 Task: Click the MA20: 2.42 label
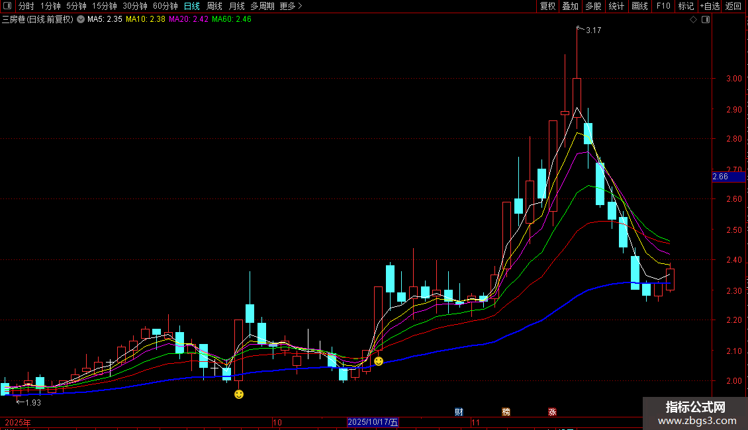(x=189, y=20)
